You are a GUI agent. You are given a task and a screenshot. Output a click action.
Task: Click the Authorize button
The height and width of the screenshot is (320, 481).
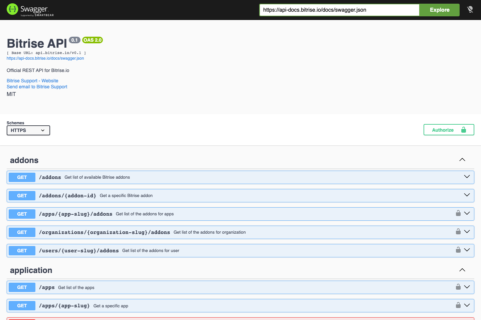click(443, 130)
